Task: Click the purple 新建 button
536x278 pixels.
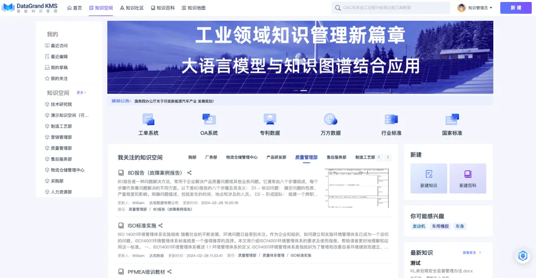Action: pyautogui.click(x=516, y=8)
